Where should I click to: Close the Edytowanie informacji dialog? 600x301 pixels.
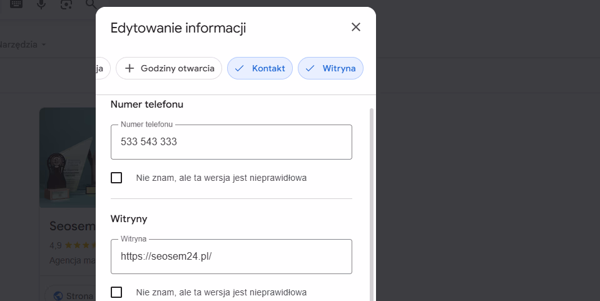pyautogui.click(x=356, y=27)
